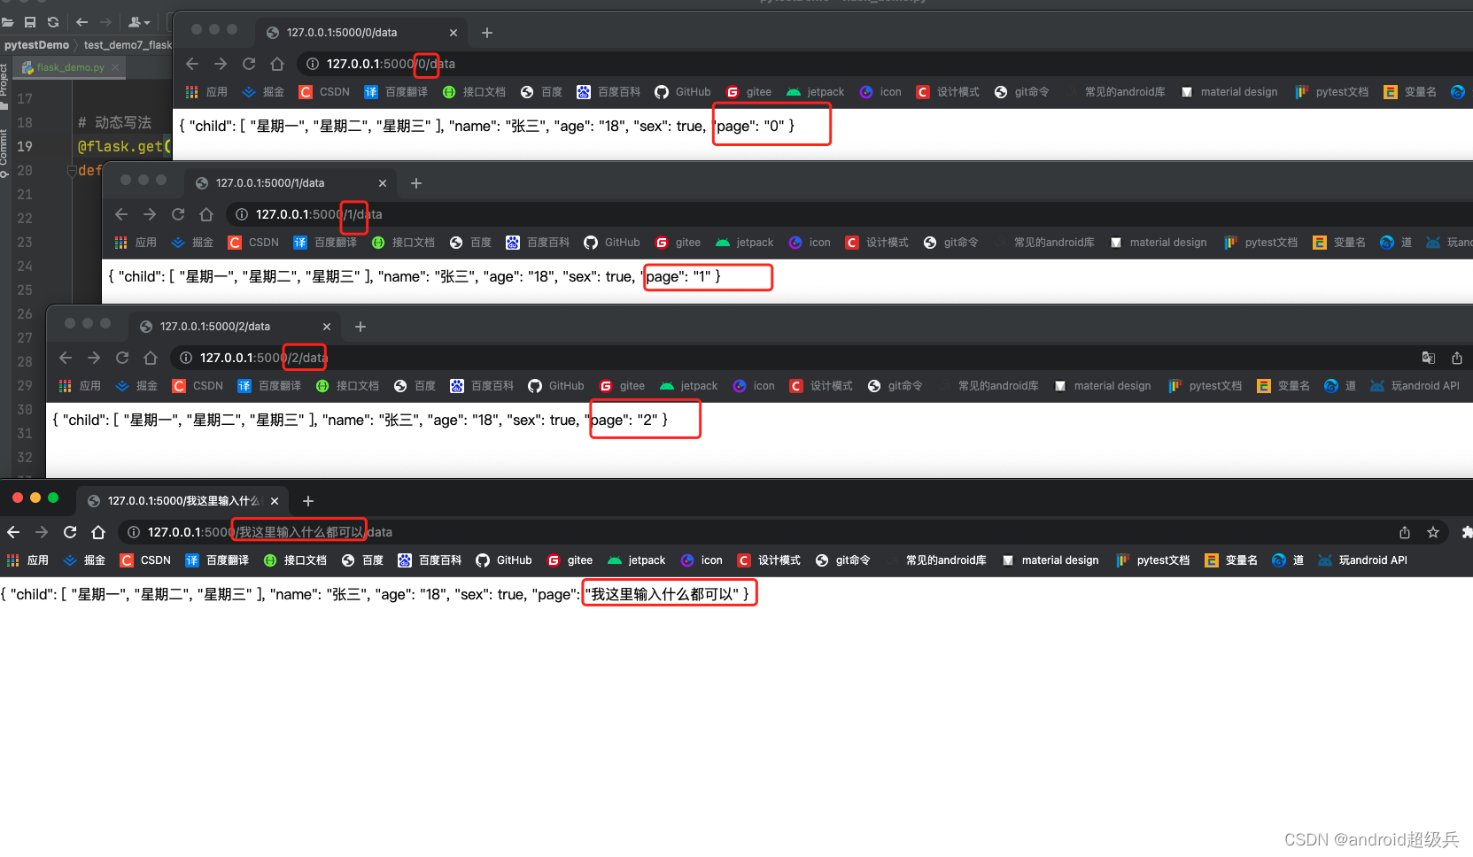Open a new tab in the front browser window
The width and height of the screenshot is (1473, 857).
(x=308, y=501)
